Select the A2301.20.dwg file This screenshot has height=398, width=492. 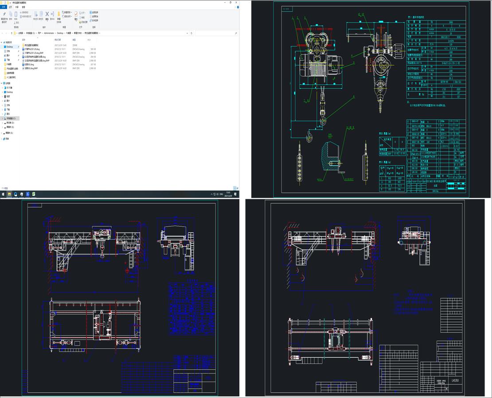[x=31, y=49]
